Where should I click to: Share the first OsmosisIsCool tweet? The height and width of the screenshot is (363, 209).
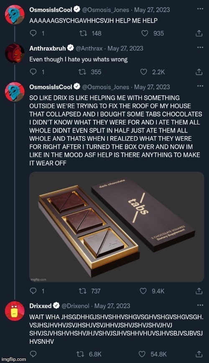pos(199,33)
